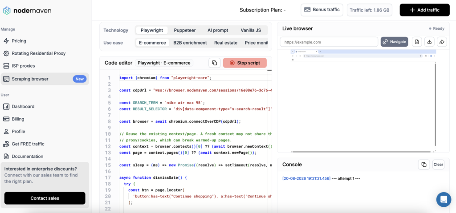Click the stop circle icon in Stop script

tap(232, 63)
